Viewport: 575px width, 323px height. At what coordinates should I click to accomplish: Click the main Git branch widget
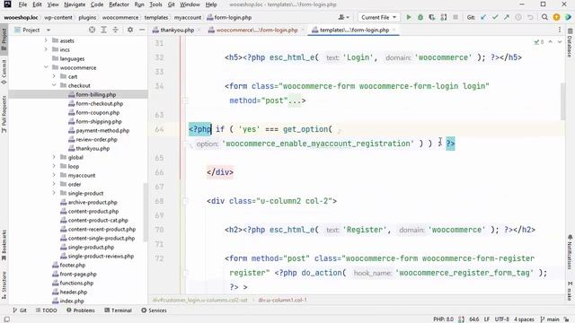click(x=550, y=319)
